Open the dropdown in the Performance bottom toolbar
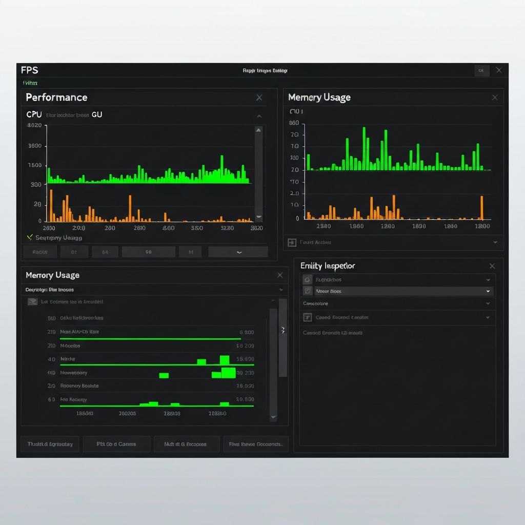Image resolution: width=525 pixels, height=525 pixels. tap(238, 252)
